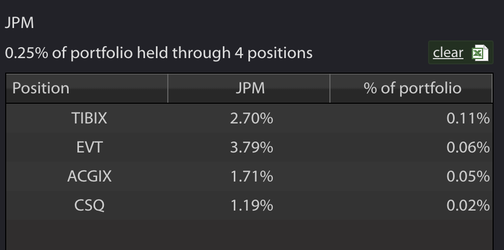Click ACGIX 1.71% JPM value
Viewport: 504px width, 250px height.
click(251, 176)
